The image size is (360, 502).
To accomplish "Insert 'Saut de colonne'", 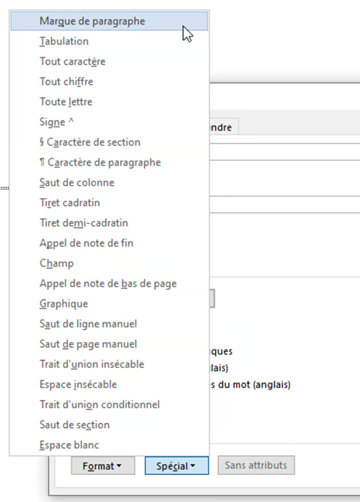I will point(76,182).
